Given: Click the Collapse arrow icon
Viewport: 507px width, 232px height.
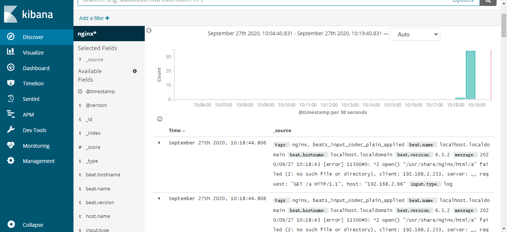Looking at the screenshot, I should (11, 225).
